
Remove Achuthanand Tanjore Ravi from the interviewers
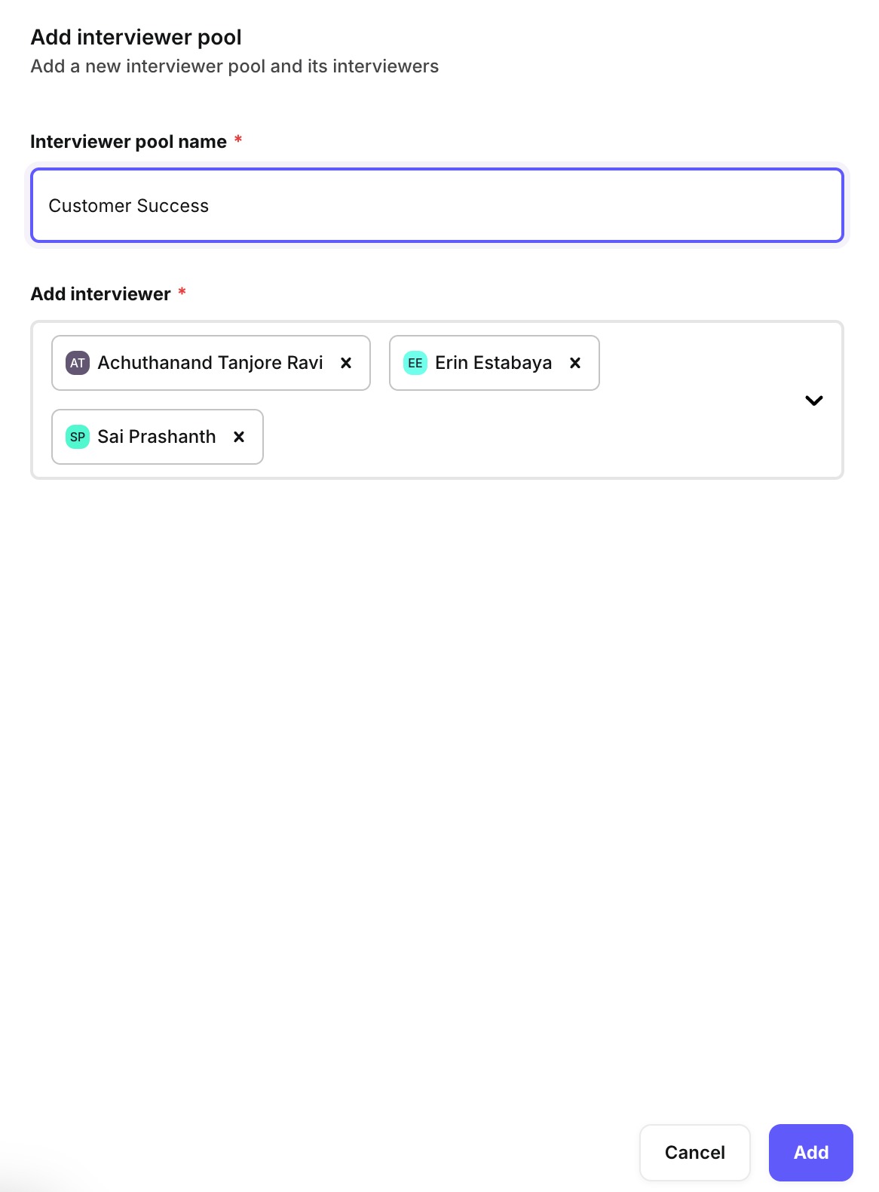[346, 363]
